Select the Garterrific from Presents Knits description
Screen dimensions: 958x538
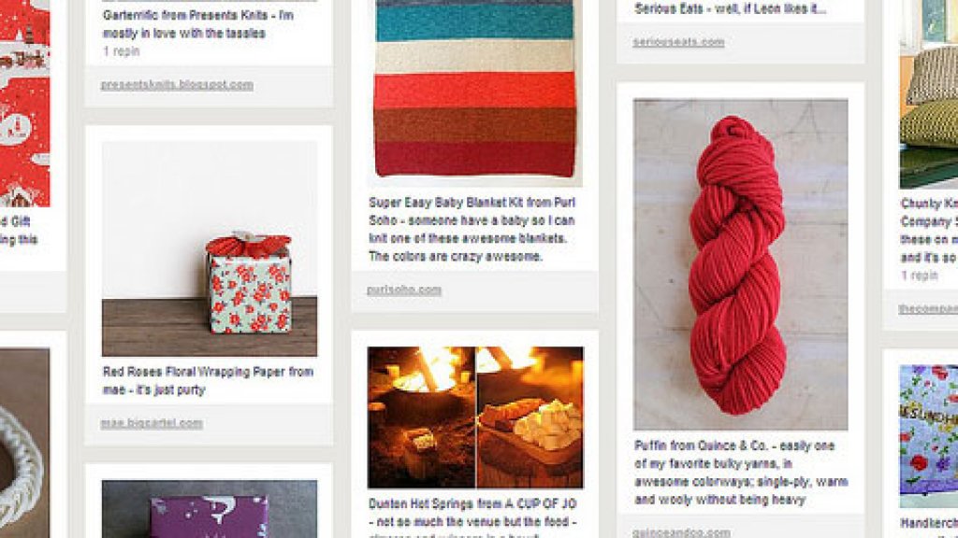(198, 24)
